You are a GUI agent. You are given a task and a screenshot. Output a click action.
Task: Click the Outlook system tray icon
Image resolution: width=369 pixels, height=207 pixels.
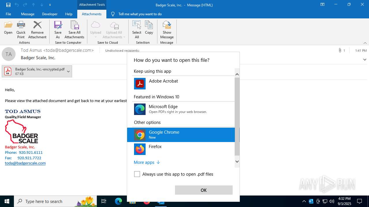coord(311,201)
